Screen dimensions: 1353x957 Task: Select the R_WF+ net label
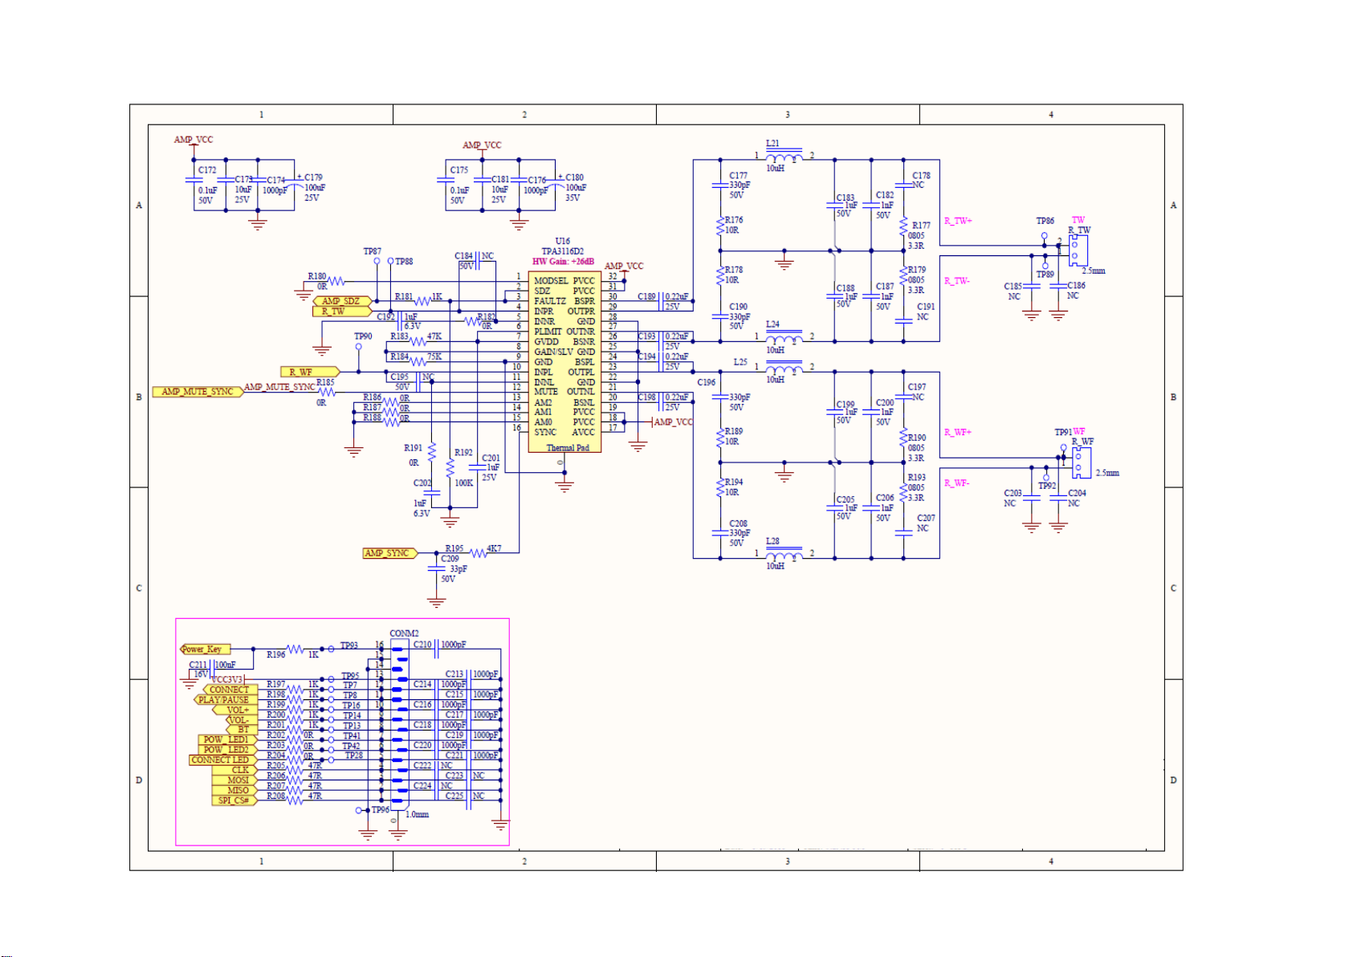coord(958,432)
